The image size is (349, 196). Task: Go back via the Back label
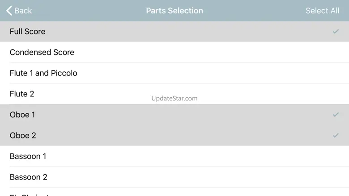(x=23, y=11)
